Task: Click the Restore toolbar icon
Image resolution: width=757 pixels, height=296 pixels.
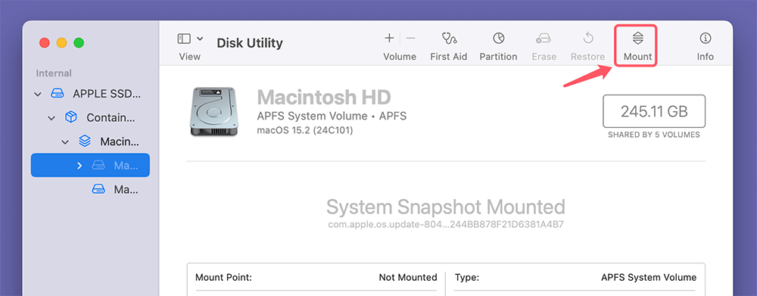Action: 588,38
